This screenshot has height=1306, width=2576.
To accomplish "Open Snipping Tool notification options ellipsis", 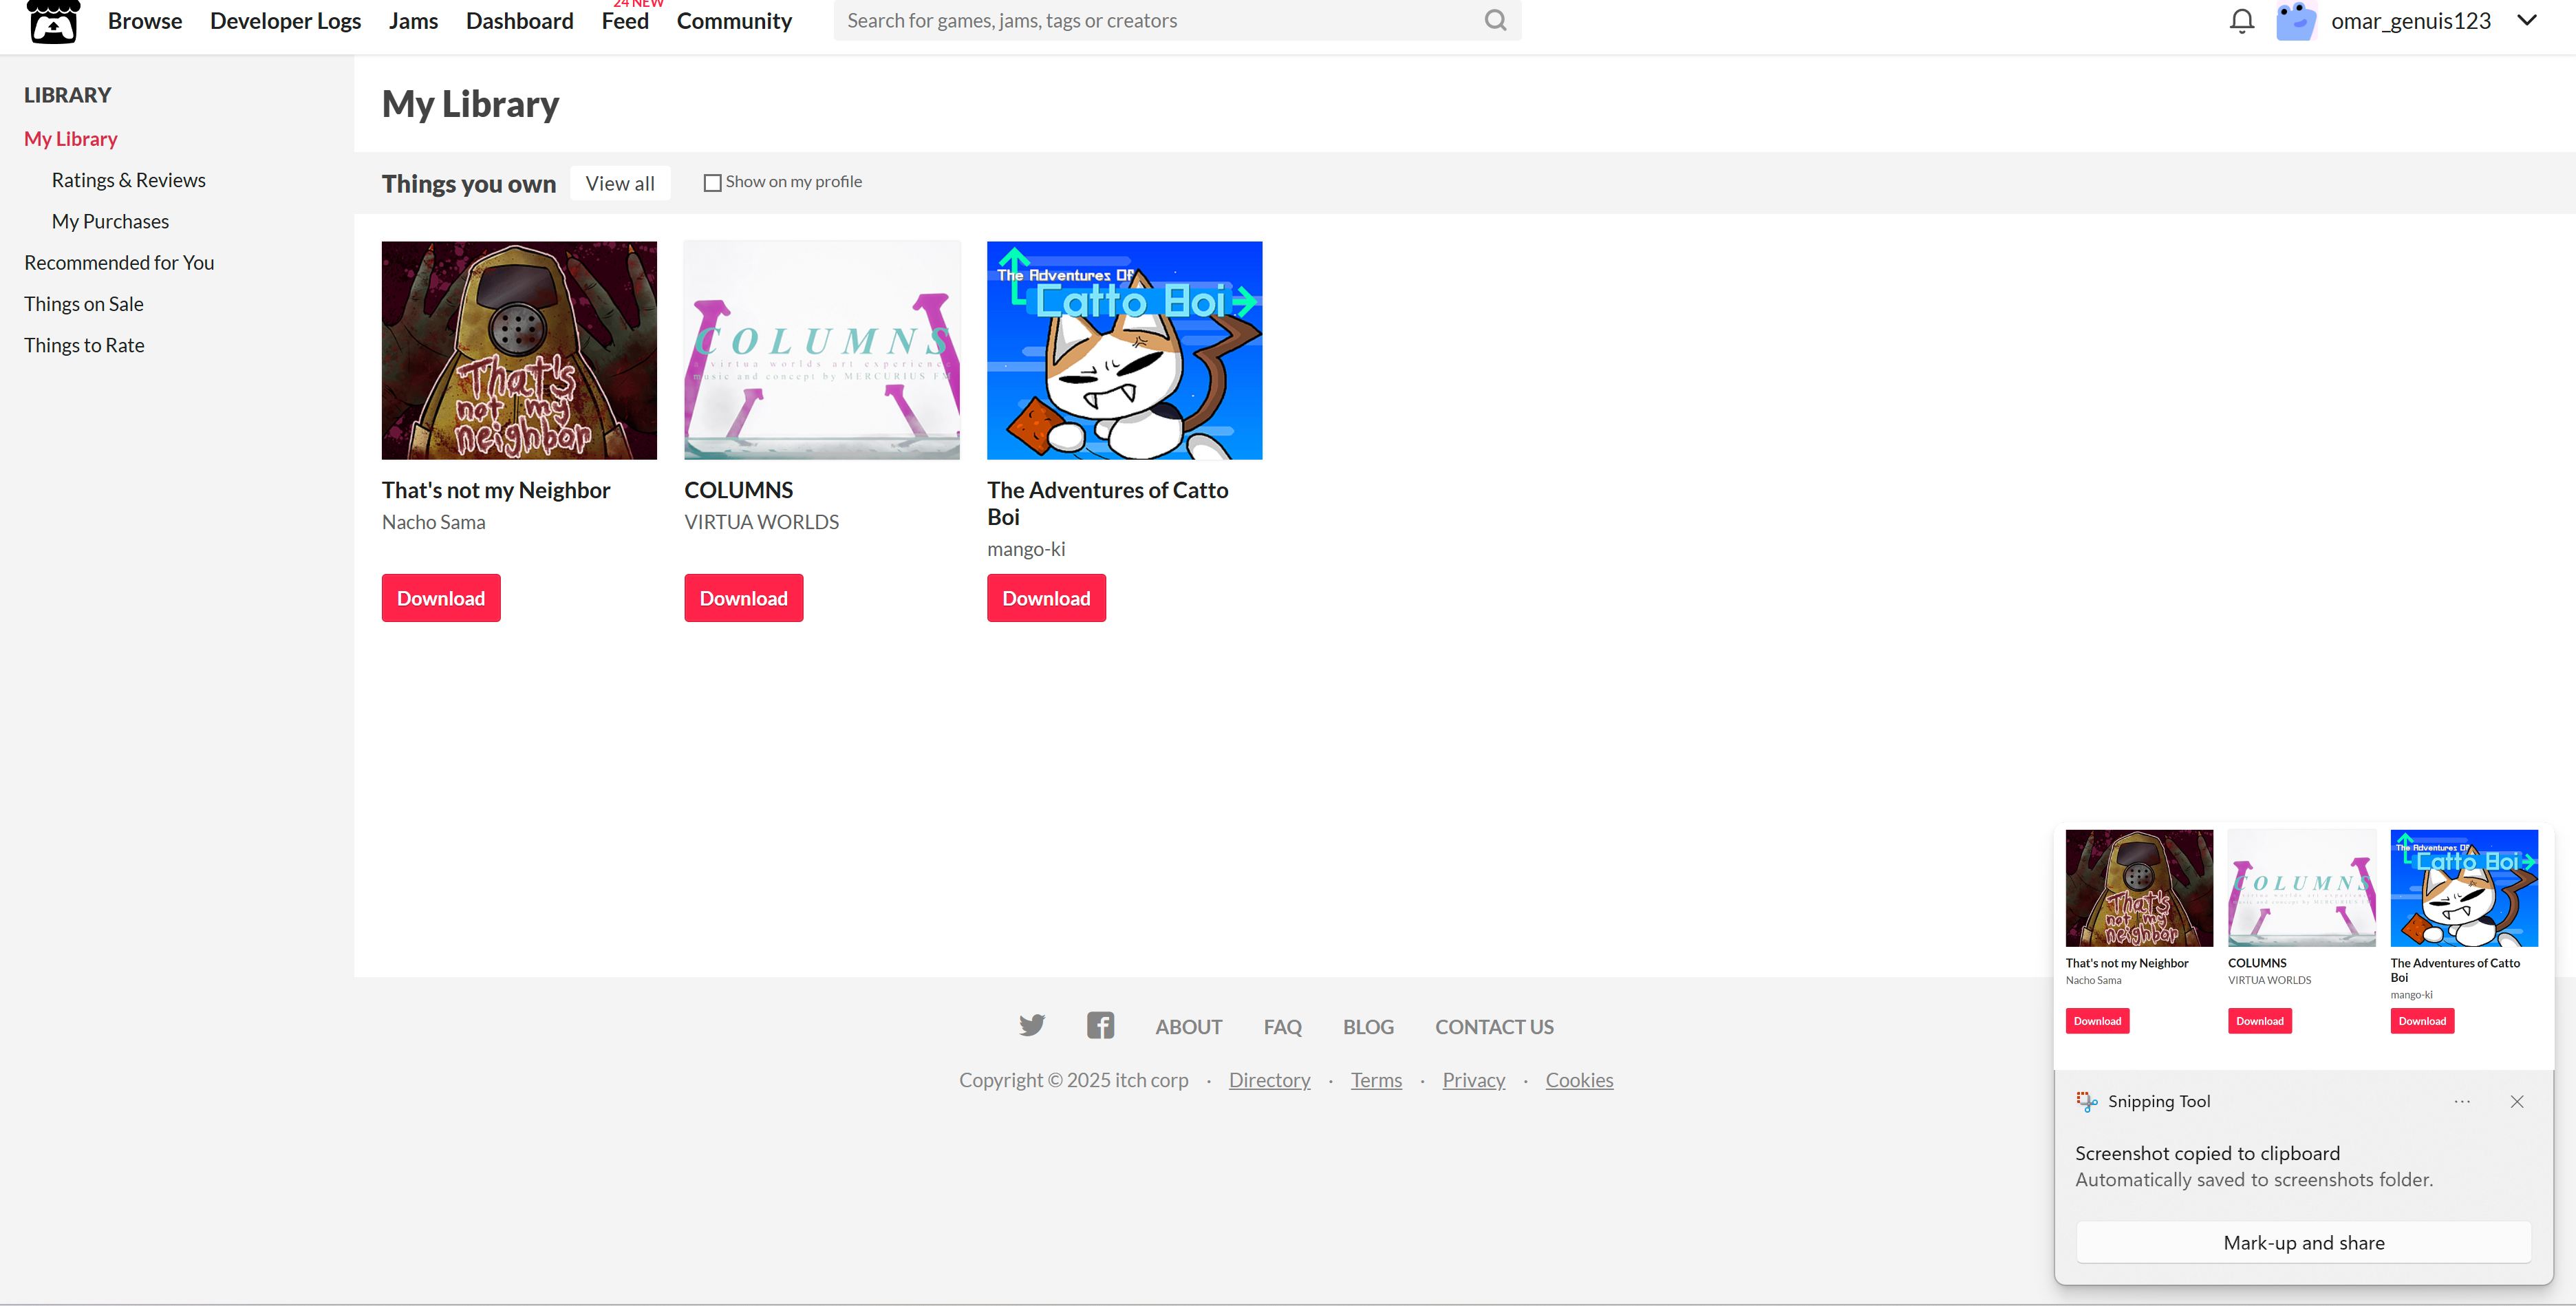I will click(x=2462, y=1101).
